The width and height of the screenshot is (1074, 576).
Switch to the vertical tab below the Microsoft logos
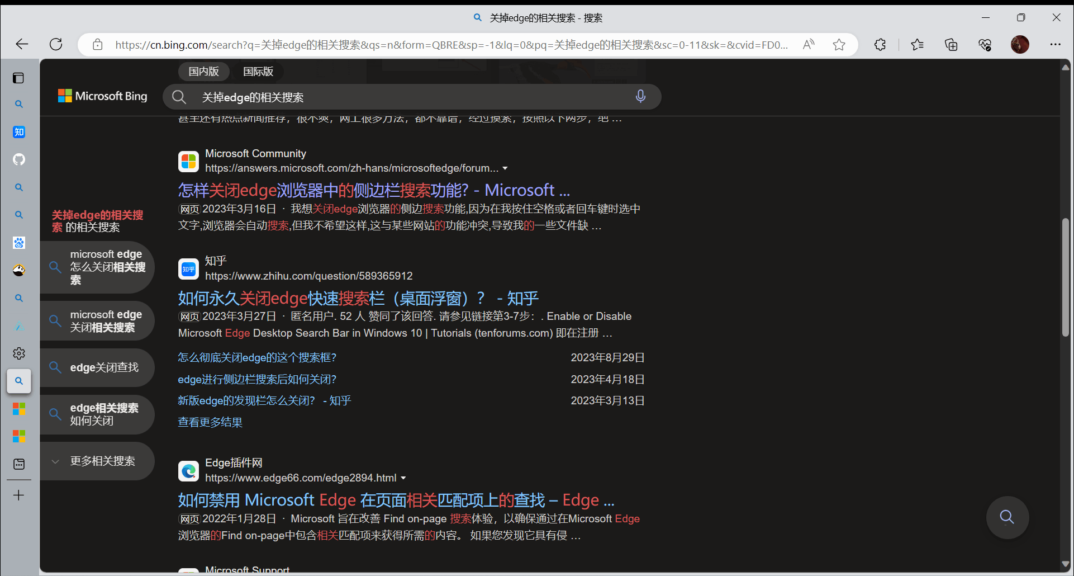19,464
